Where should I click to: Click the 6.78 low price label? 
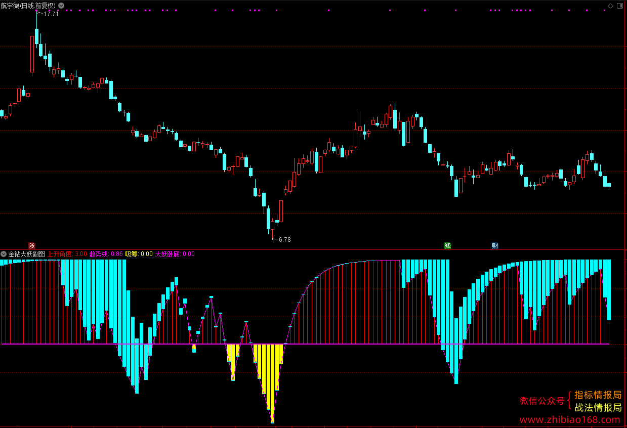click(285, 239)
